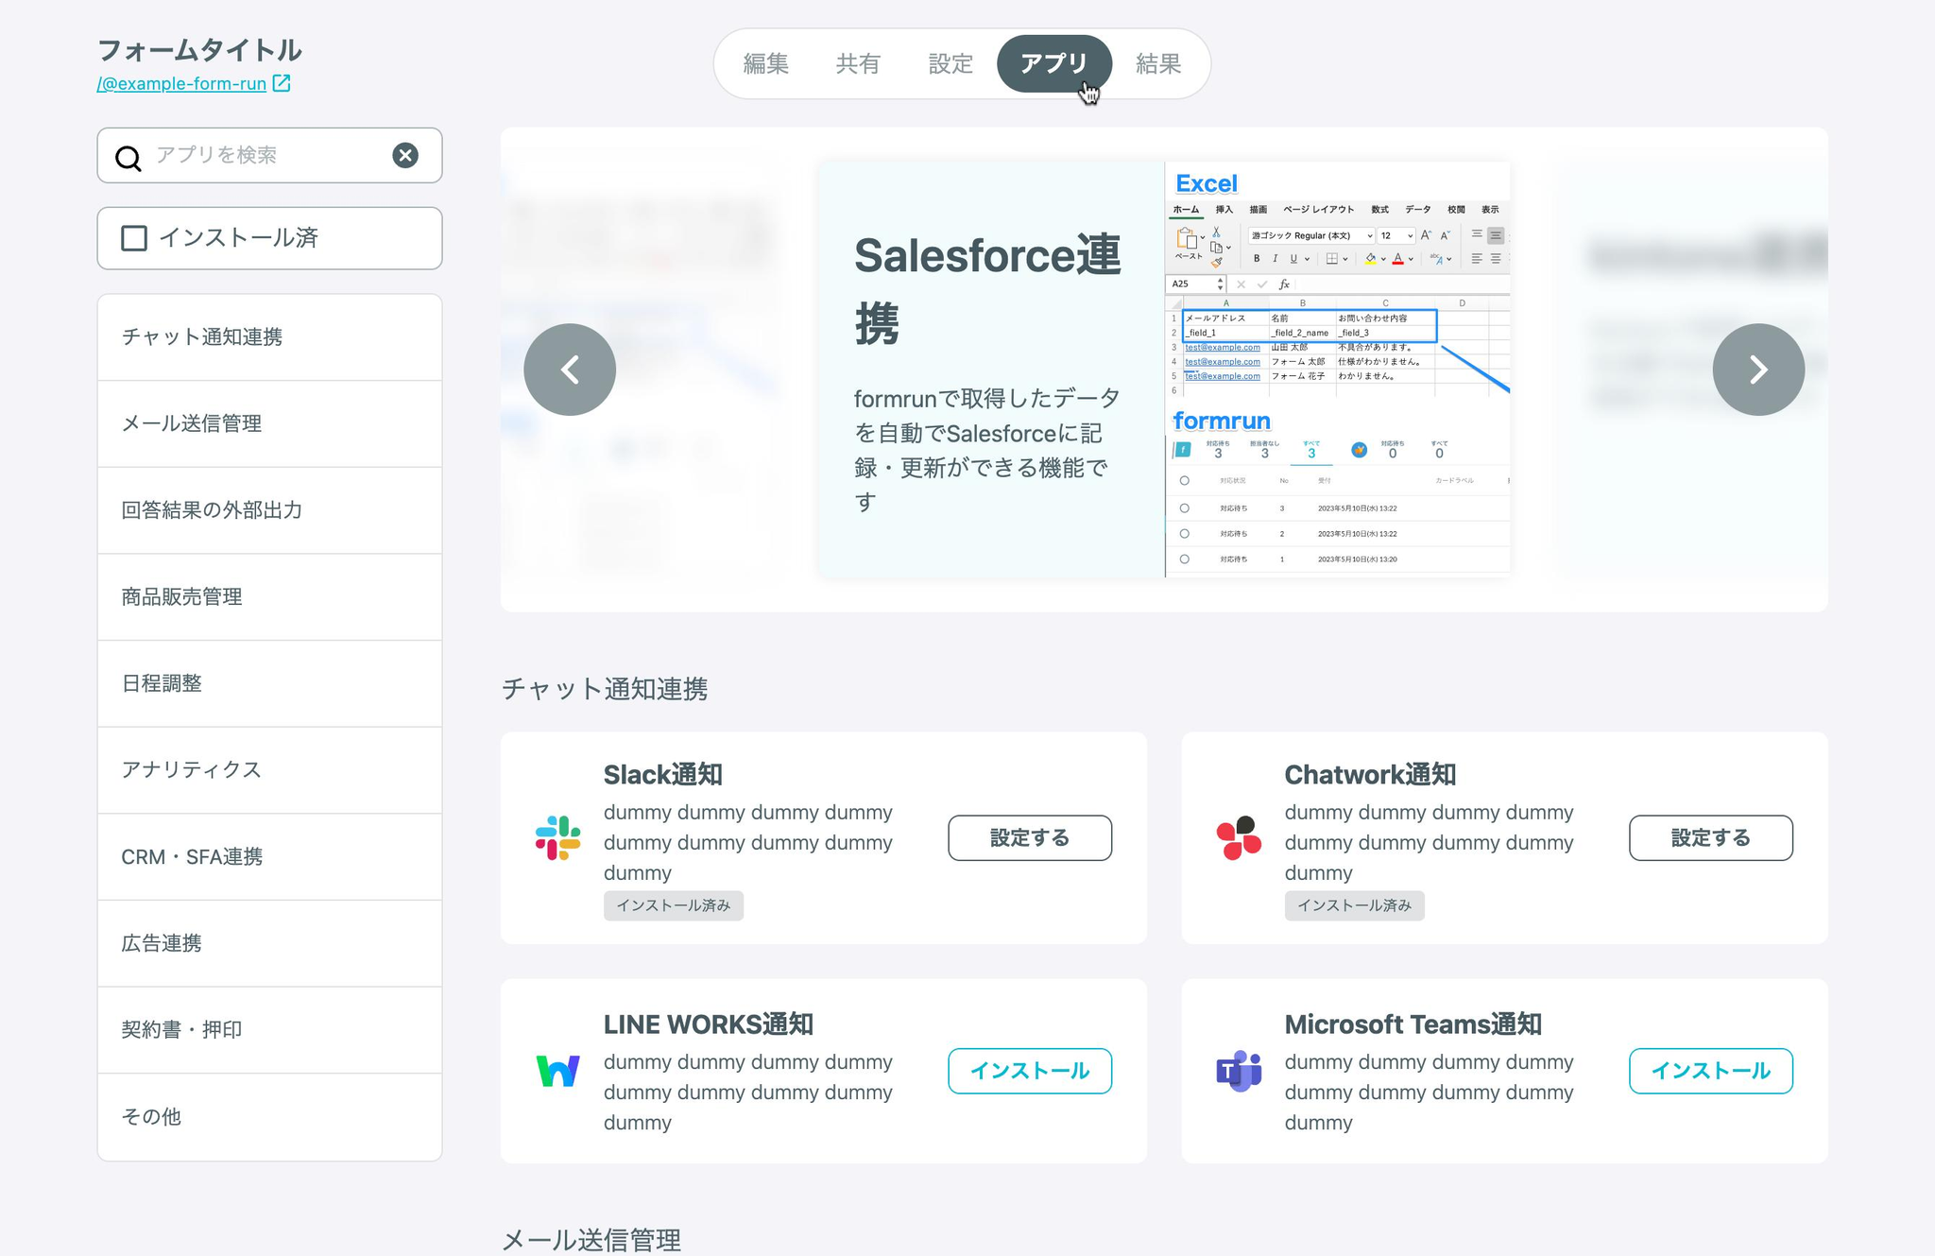Clear the app search field

click(405, 155)
